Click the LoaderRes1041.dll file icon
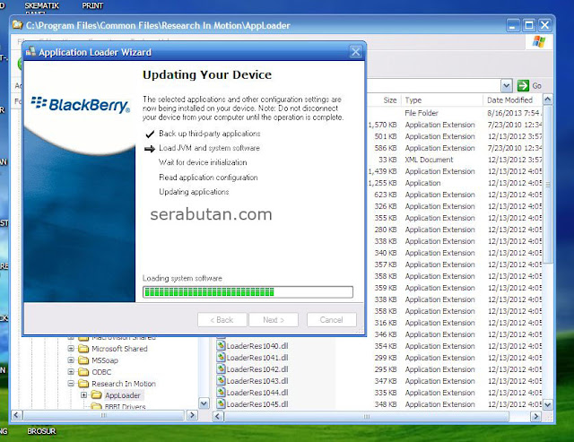This screenshot has height=442, width=574. 221,358
